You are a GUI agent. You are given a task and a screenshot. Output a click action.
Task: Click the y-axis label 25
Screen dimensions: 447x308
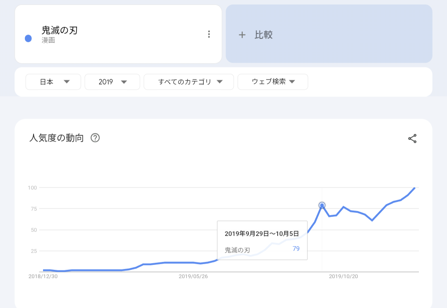(34, 251)
